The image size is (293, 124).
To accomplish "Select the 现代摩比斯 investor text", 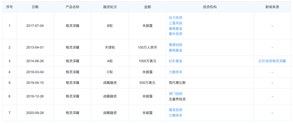I will pos(177,83).
